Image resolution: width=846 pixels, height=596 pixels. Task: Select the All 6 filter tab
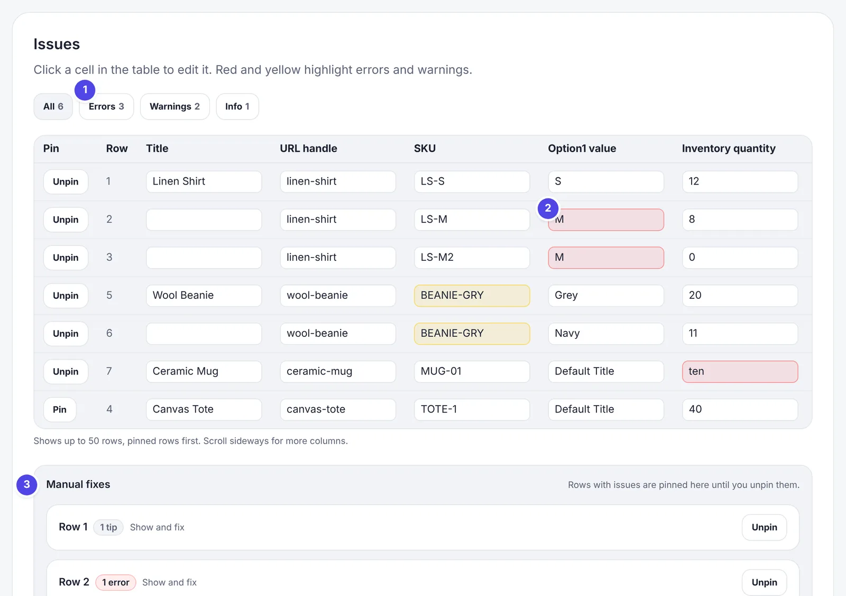click(x=53, y=106)
